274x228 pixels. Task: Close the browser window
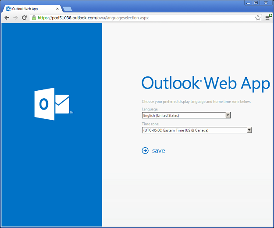266,3
